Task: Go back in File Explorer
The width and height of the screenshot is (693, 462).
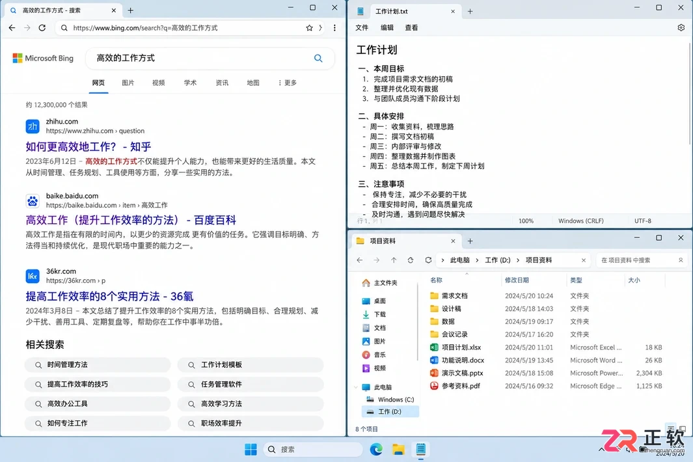Action: (x=360, y=260)
